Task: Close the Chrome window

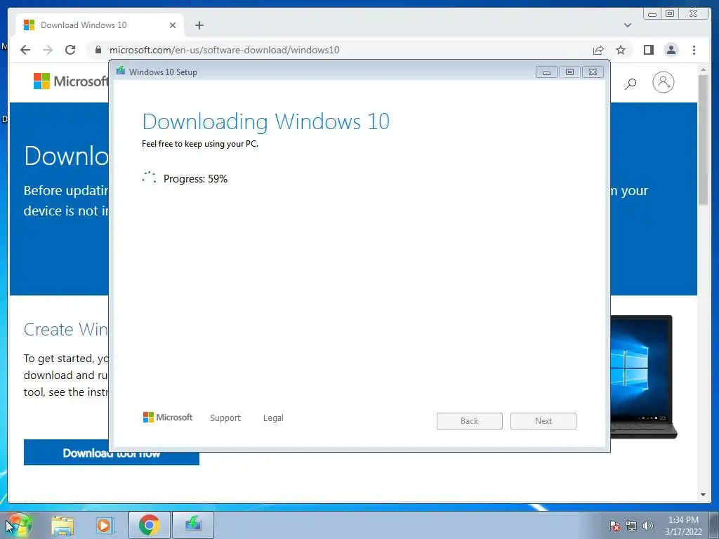Action: 694,14
